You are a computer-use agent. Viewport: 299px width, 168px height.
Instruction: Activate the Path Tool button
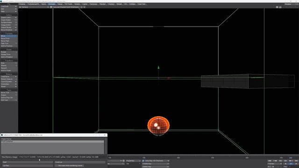point(9,43)
